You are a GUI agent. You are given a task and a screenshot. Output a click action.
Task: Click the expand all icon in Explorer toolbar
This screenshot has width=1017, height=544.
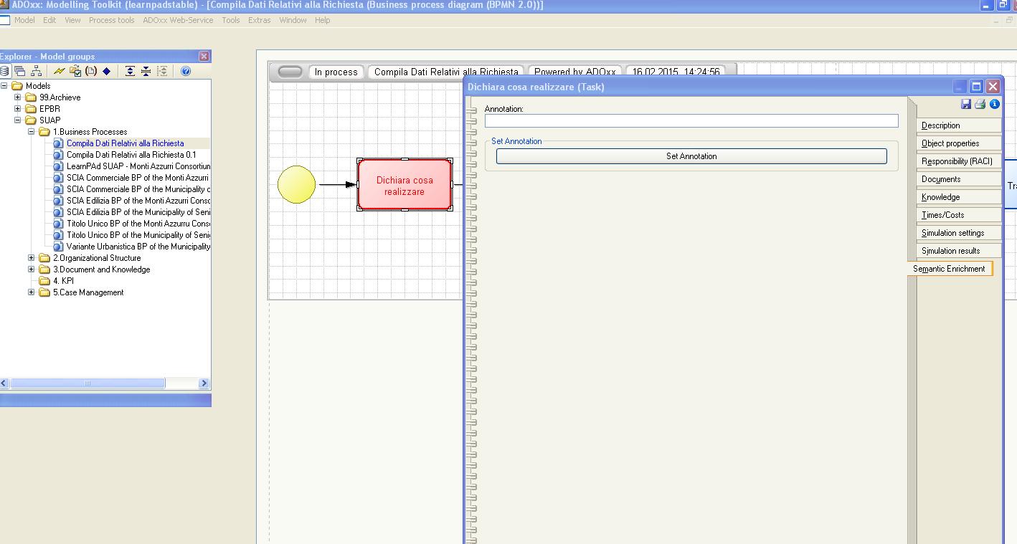point(130,71)
